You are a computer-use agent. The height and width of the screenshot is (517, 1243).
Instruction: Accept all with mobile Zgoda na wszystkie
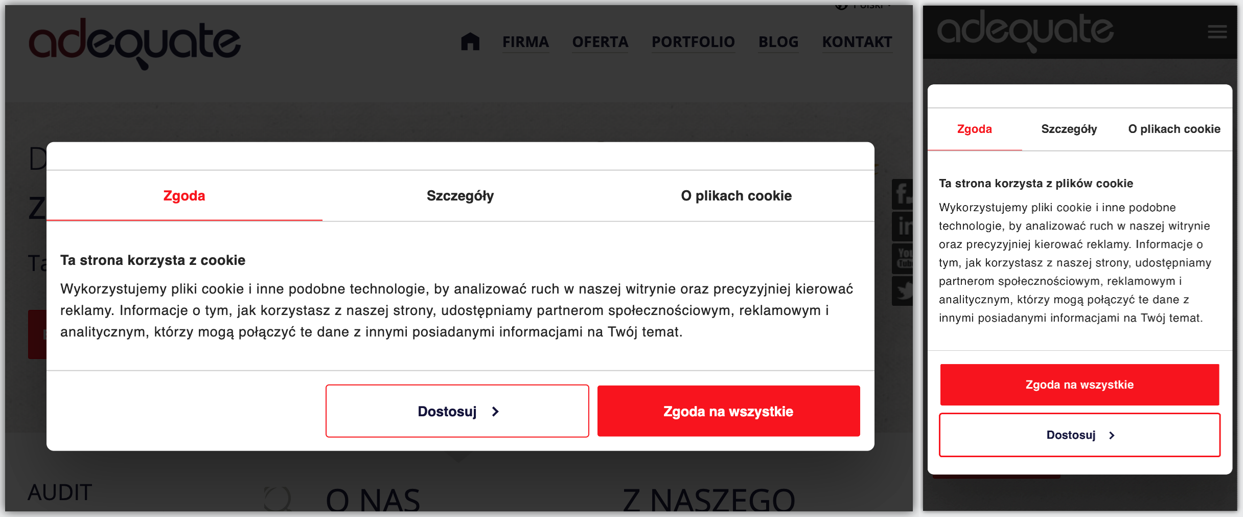(1079, 385)
